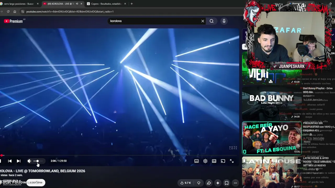Click the sparkle Ask icon below video
335x188 pixels.
(x=218, y=183)
